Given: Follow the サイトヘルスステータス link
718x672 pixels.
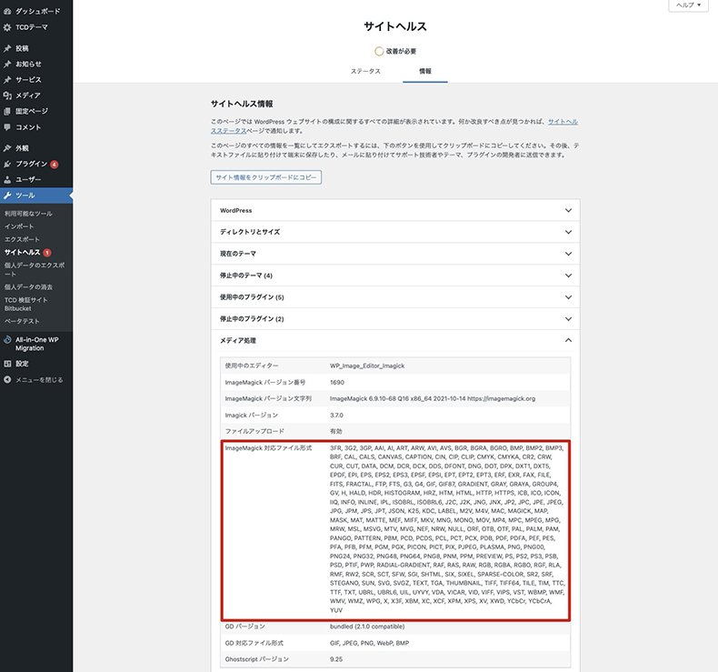Looking at the screenshot, I should click(563, 121).
